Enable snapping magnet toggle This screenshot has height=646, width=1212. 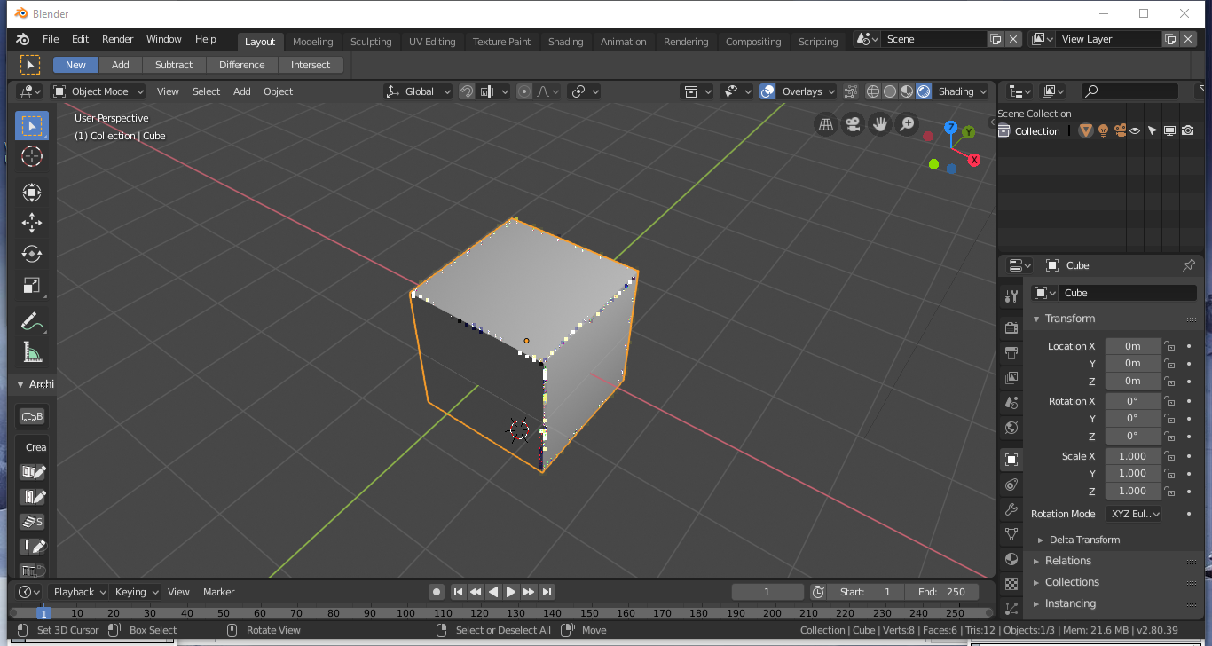pyautogui.click(x=467, y=91)
